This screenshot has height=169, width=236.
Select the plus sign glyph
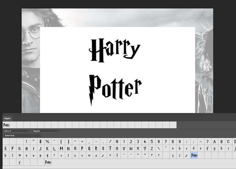(x=82, y=141)
